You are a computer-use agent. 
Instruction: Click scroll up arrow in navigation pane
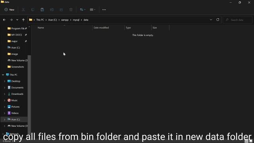(x=29, y=27)
